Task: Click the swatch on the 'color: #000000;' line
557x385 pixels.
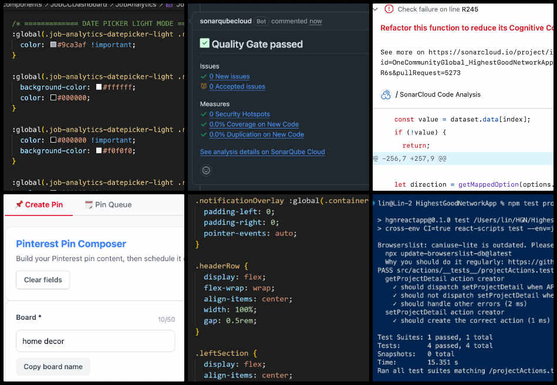Action: pyautogui.click(x=53, y=97)
